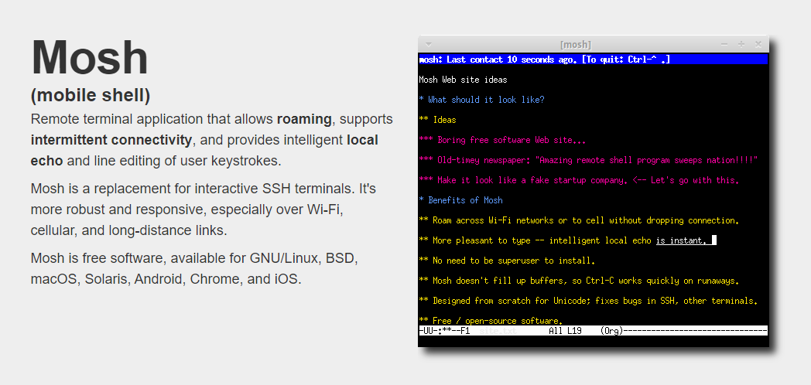Click 'Mosh is a replacement for interactive SSH' paragraph
811x385 pixels.
pyautogui.click(x=204, y=210)
